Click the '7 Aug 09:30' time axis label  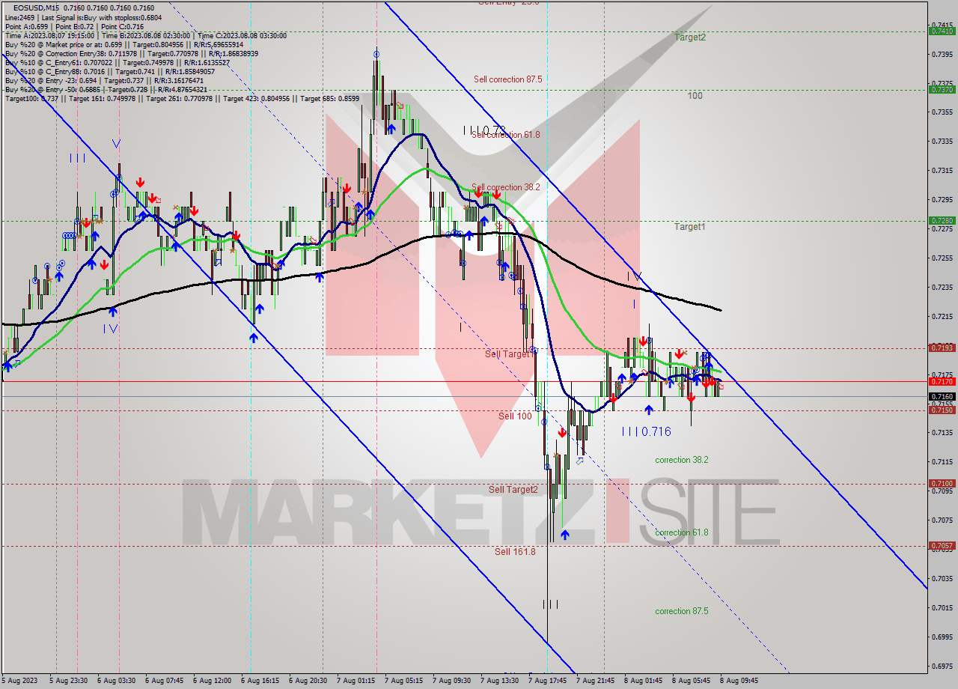(451, 681)
